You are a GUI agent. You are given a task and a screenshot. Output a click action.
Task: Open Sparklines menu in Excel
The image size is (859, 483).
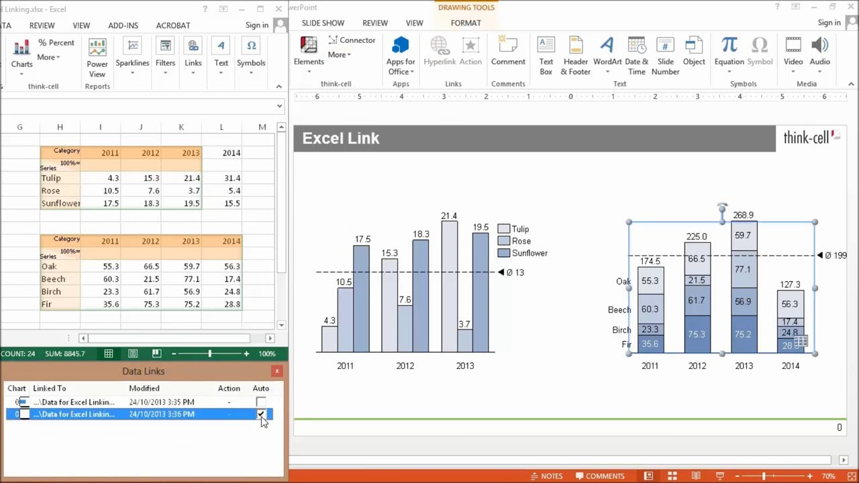(x=132, y=56)
